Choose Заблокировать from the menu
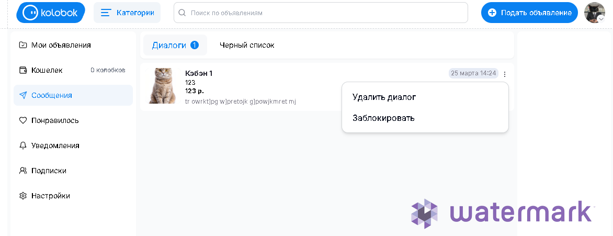The image size is (613, 236). click(383, 118)
